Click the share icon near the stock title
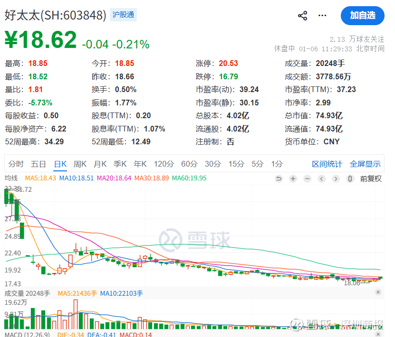 coord(302,16)
